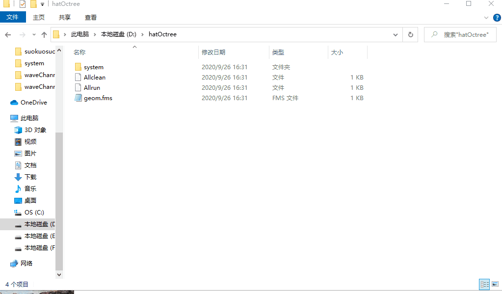Select OS (C:) drive in sidebar
This screenshot has width=502, height=294.
(34, 212)
